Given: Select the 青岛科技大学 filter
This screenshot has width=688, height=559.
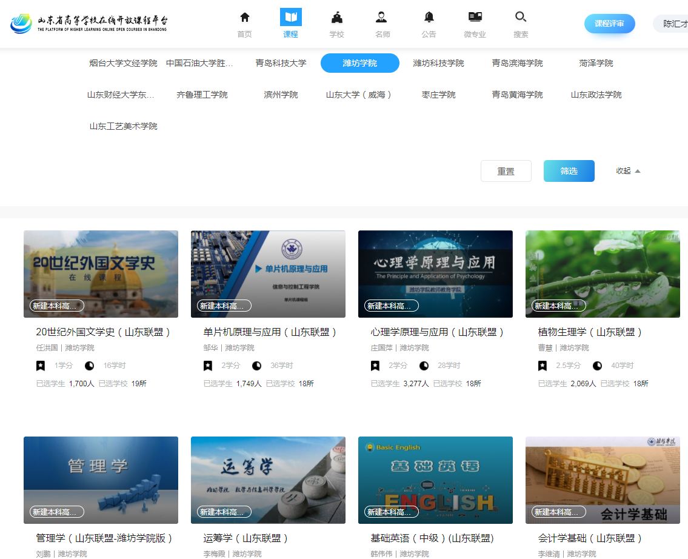Looking at the screenshot, I should point(281,63).
